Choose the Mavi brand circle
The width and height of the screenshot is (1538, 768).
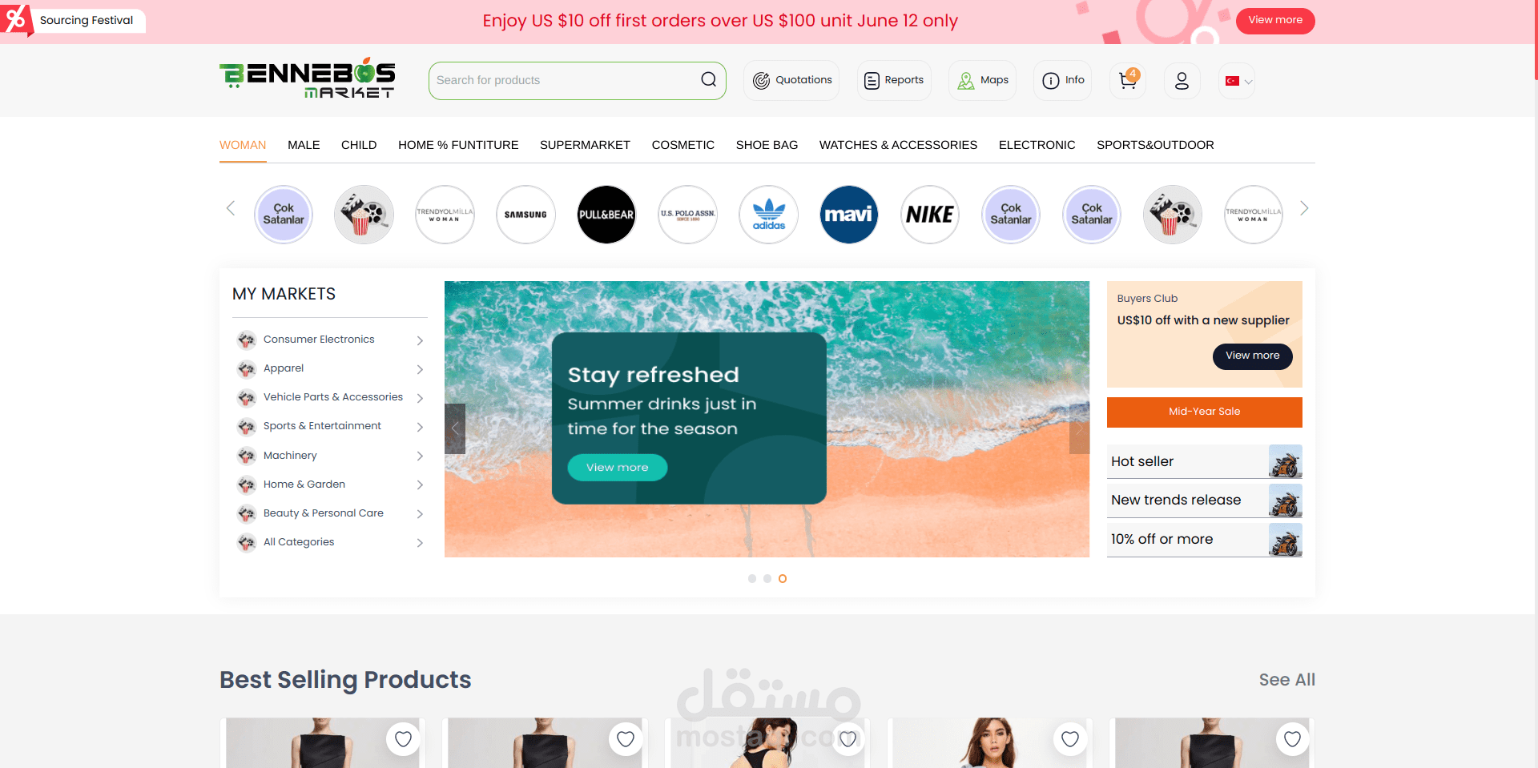click(849, 215)
